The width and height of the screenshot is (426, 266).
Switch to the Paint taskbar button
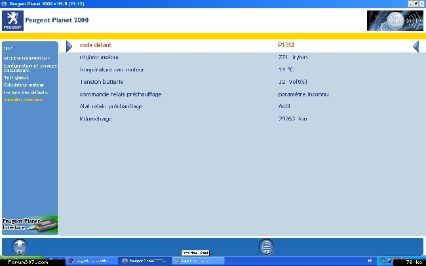pyautogui.click(x=199, y=261)
